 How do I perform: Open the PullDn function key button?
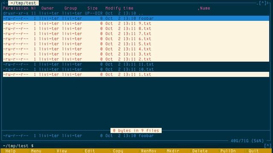tap(228, 151)
